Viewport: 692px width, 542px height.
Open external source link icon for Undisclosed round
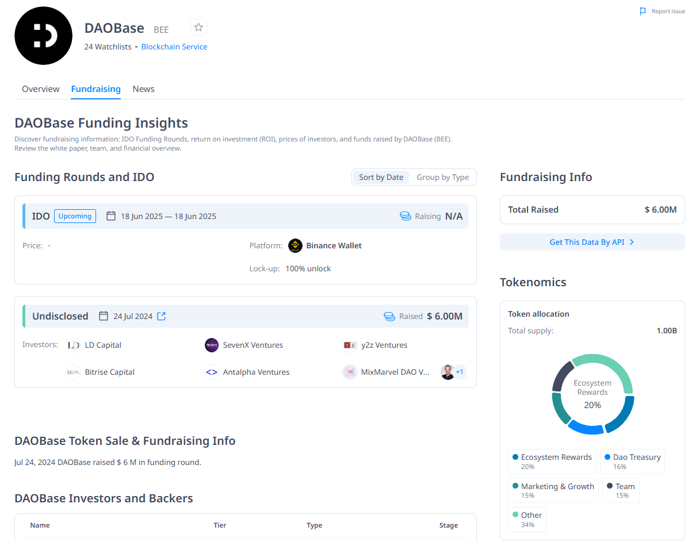162,316
